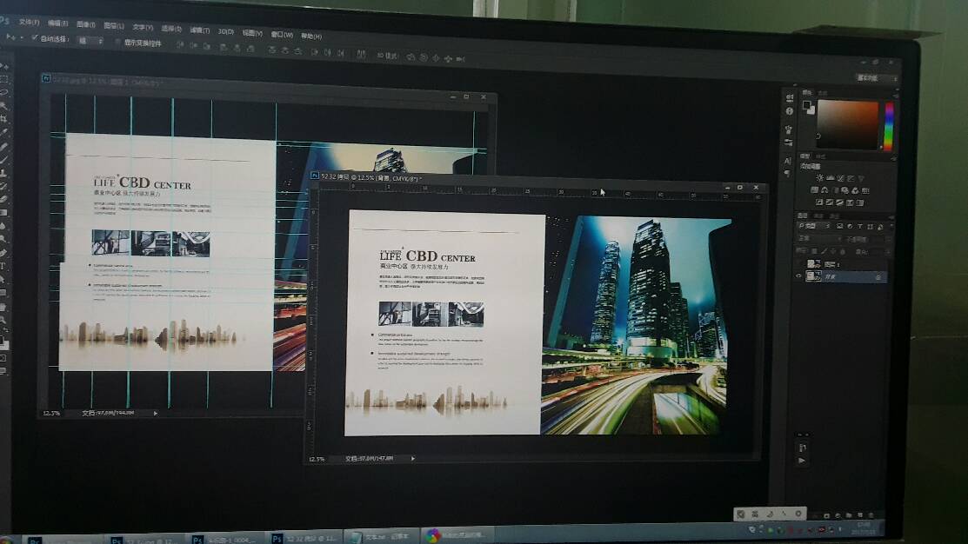The width and height of the screenshot is (968, 544).
Task: Toggle the type layer filter
Action: point(859,227)
